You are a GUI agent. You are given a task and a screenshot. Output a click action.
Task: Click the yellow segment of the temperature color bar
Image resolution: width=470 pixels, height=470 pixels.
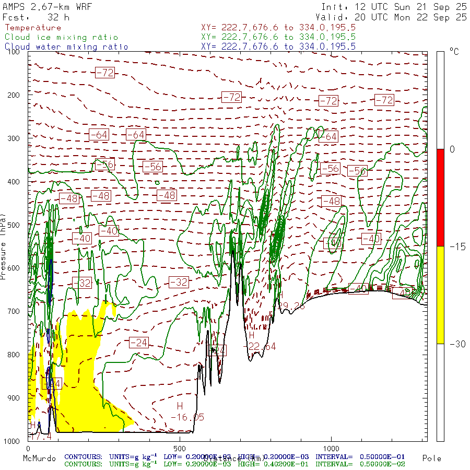(440, 295)
